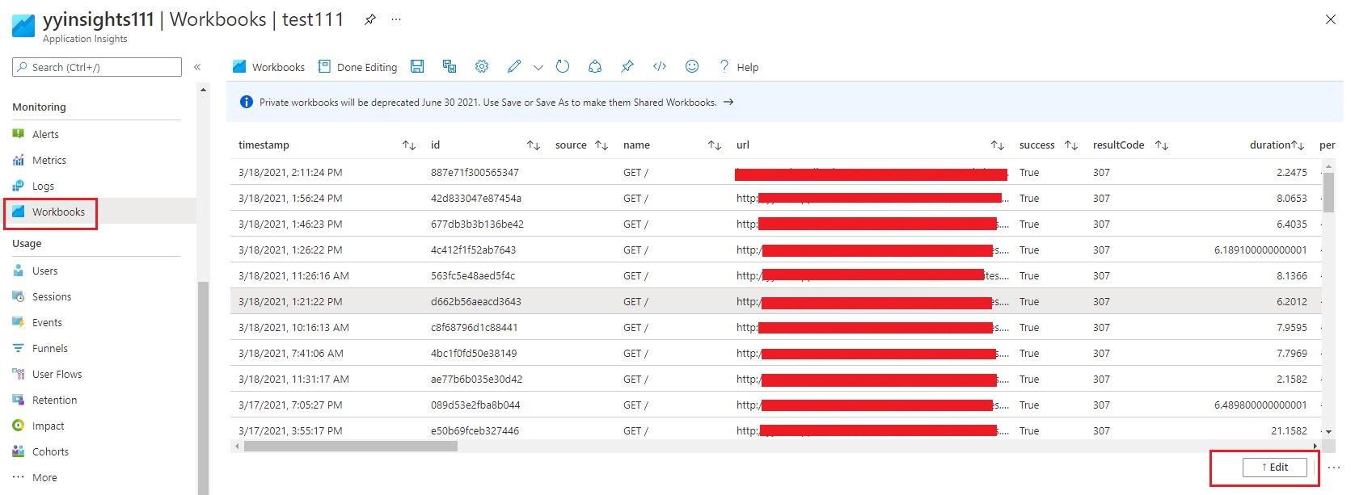
Task: Click the left menu scrollbar up arrow
Action: (x=203, y=90)
